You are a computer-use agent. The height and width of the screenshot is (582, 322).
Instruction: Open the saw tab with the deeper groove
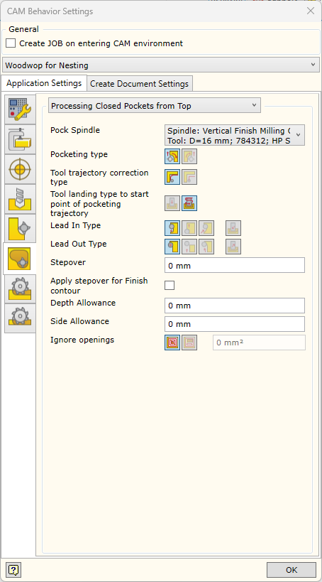click(20, 289)
